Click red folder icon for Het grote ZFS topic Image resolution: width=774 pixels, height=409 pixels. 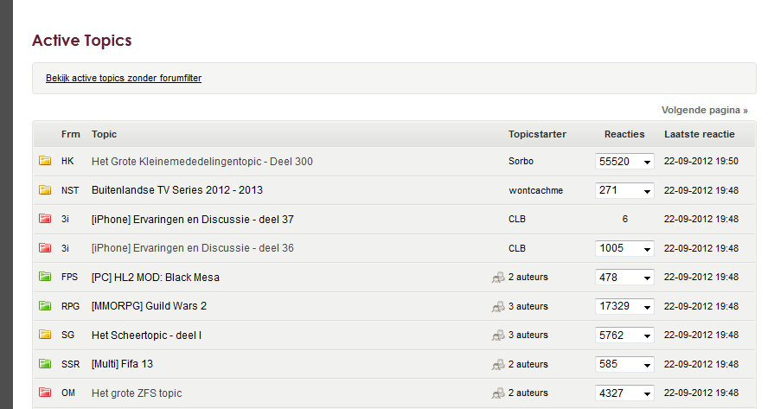[x=45, y=393]
